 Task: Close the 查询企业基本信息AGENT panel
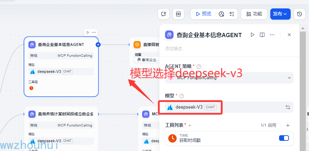coord(289,35)
